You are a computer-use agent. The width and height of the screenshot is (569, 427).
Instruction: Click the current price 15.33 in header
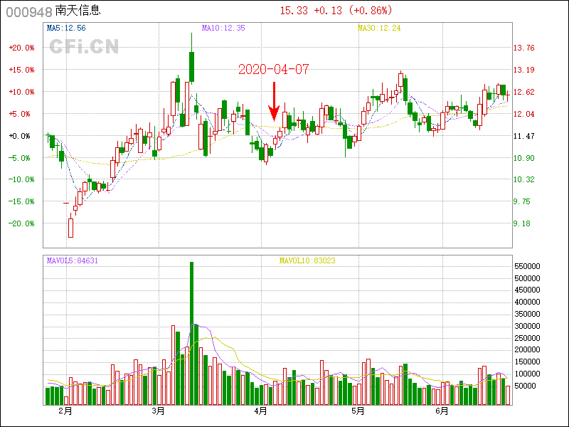tap(293, 11)
